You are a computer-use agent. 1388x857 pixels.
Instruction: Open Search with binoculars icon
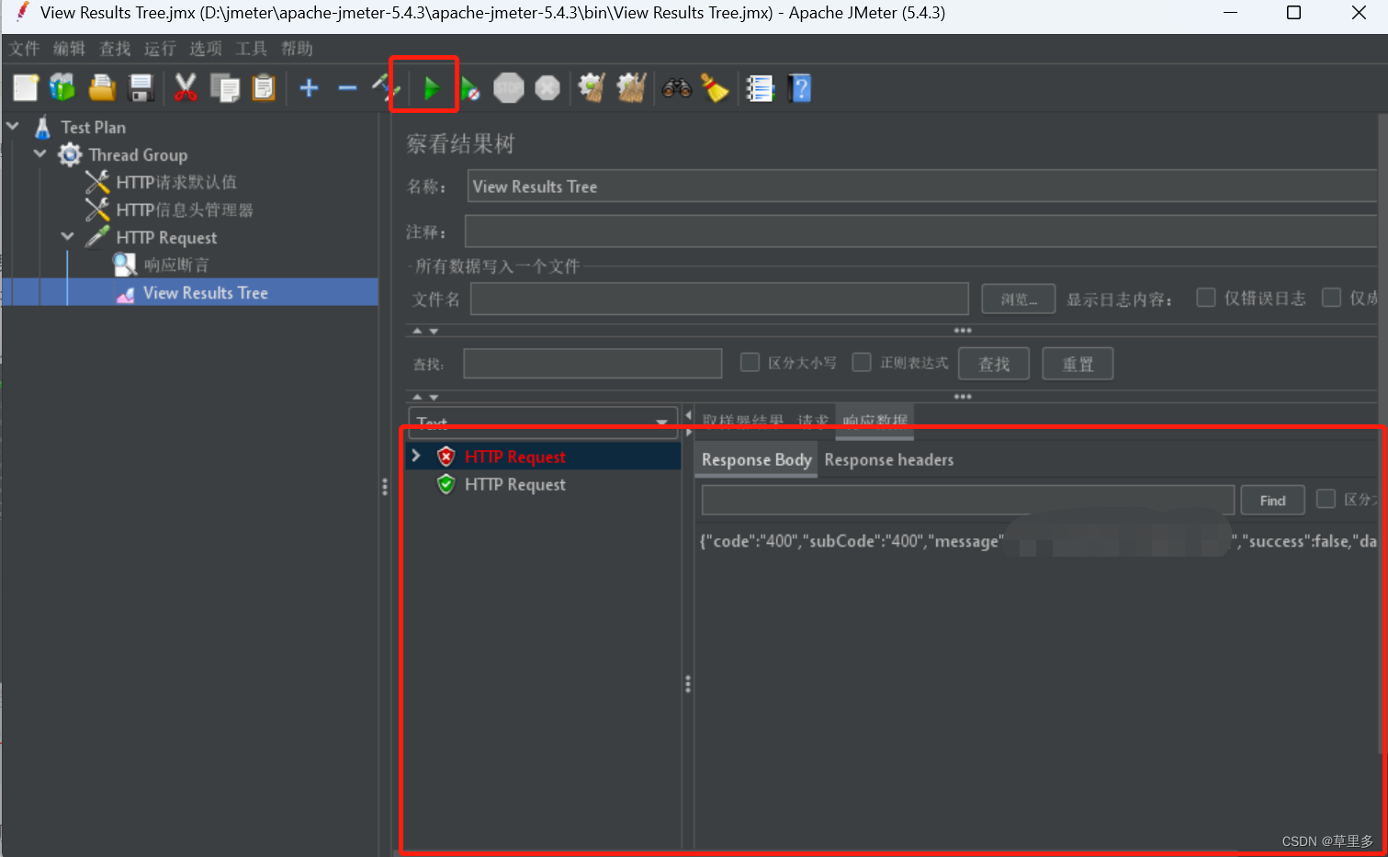click(677, 88)
